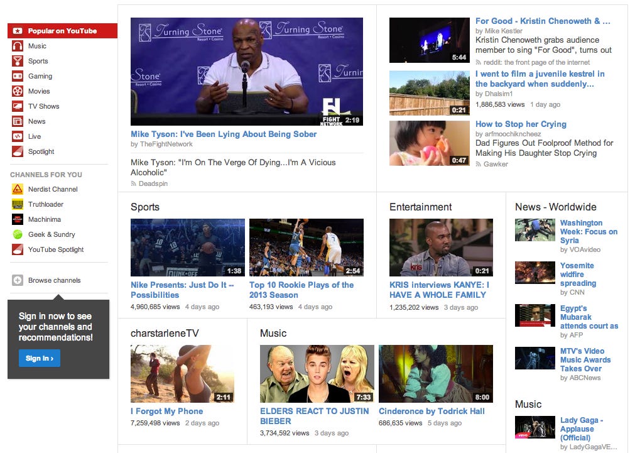This screenshot has height=453, width=635.
Task: Play the Nike Possibilities basketball thumbnail
Action: [x=188, y=248]
